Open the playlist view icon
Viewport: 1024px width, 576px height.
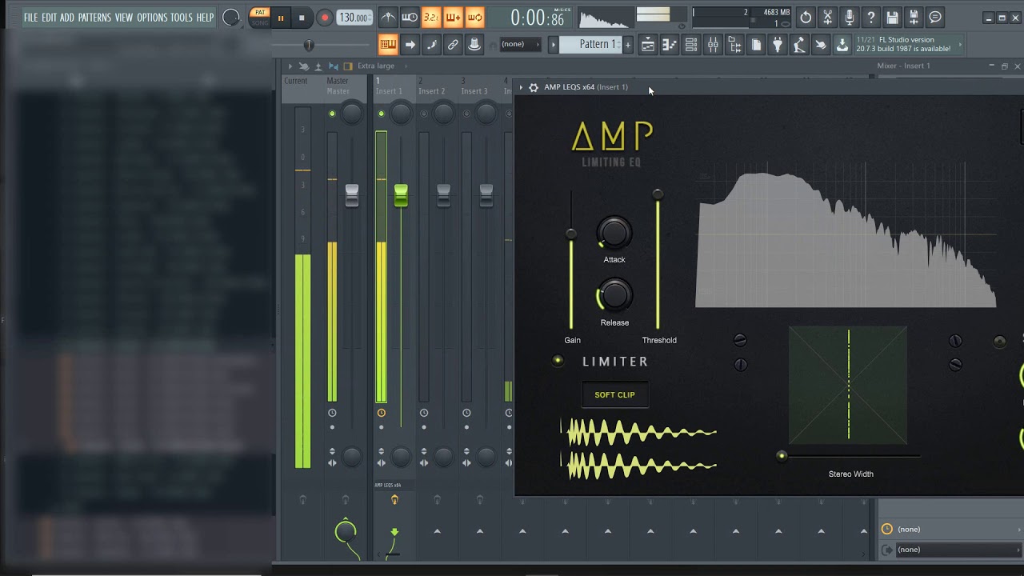pyautogui.click(x=648, y=45)
